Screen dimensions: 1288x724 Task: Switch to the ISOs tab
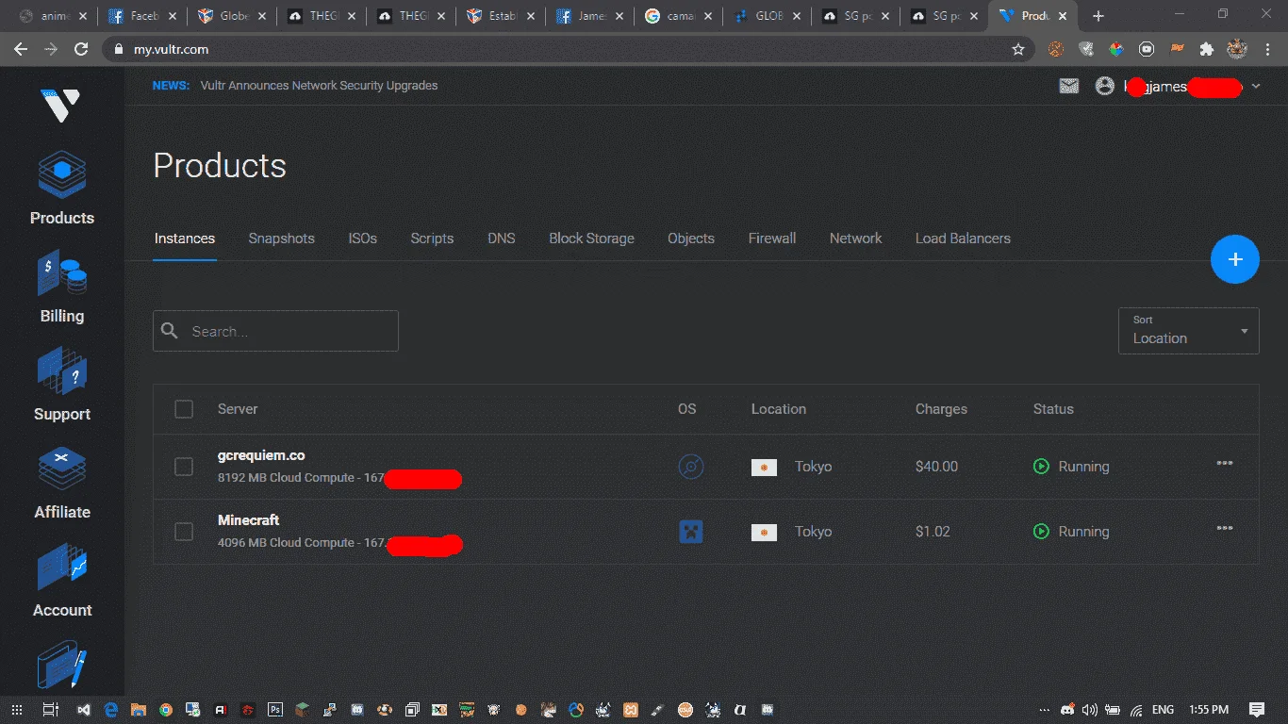point(363,239)
